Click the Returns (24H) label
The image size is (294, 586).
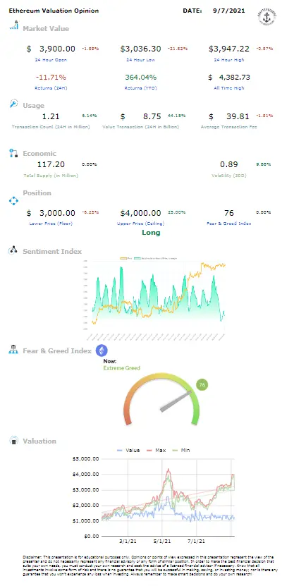point(51,88)
